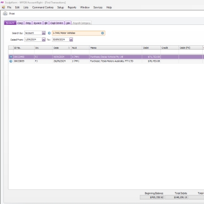
Task: Select the Account tab
Action: click(10, 23)
